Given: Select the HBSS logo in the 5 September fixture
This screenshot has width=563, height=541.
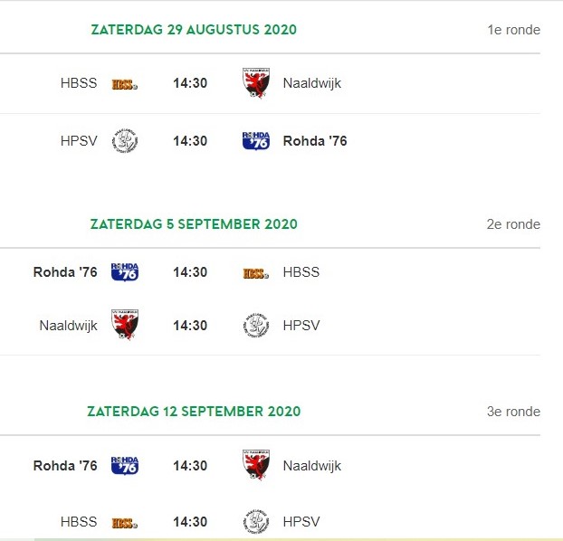Looking at the screenshot, I should pyautogui.click(x=256, y=272).
